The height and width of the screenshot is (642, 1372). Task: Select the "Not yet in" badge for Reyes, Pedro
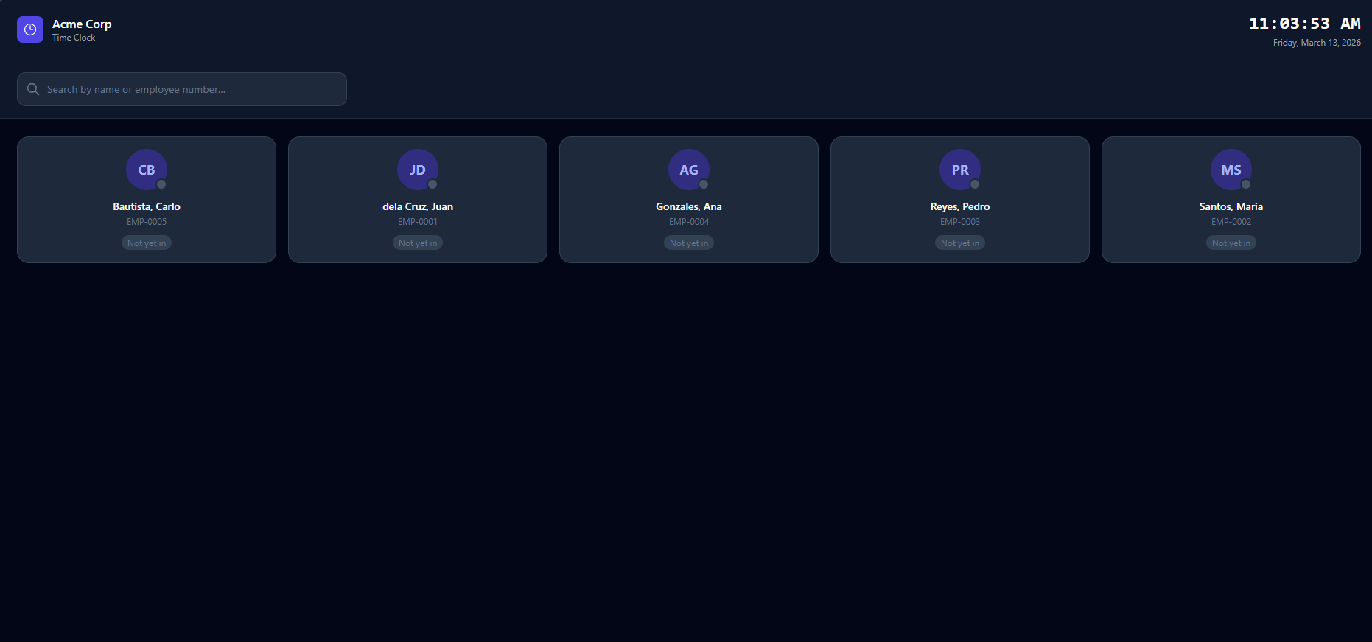(960, 243)
